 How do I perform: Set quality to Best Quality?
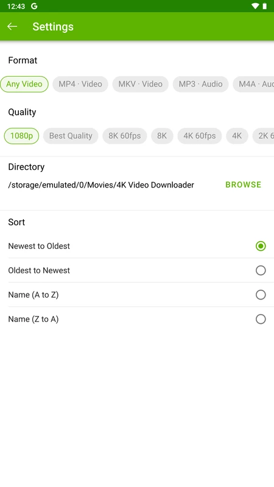click(x=71, y=136)
